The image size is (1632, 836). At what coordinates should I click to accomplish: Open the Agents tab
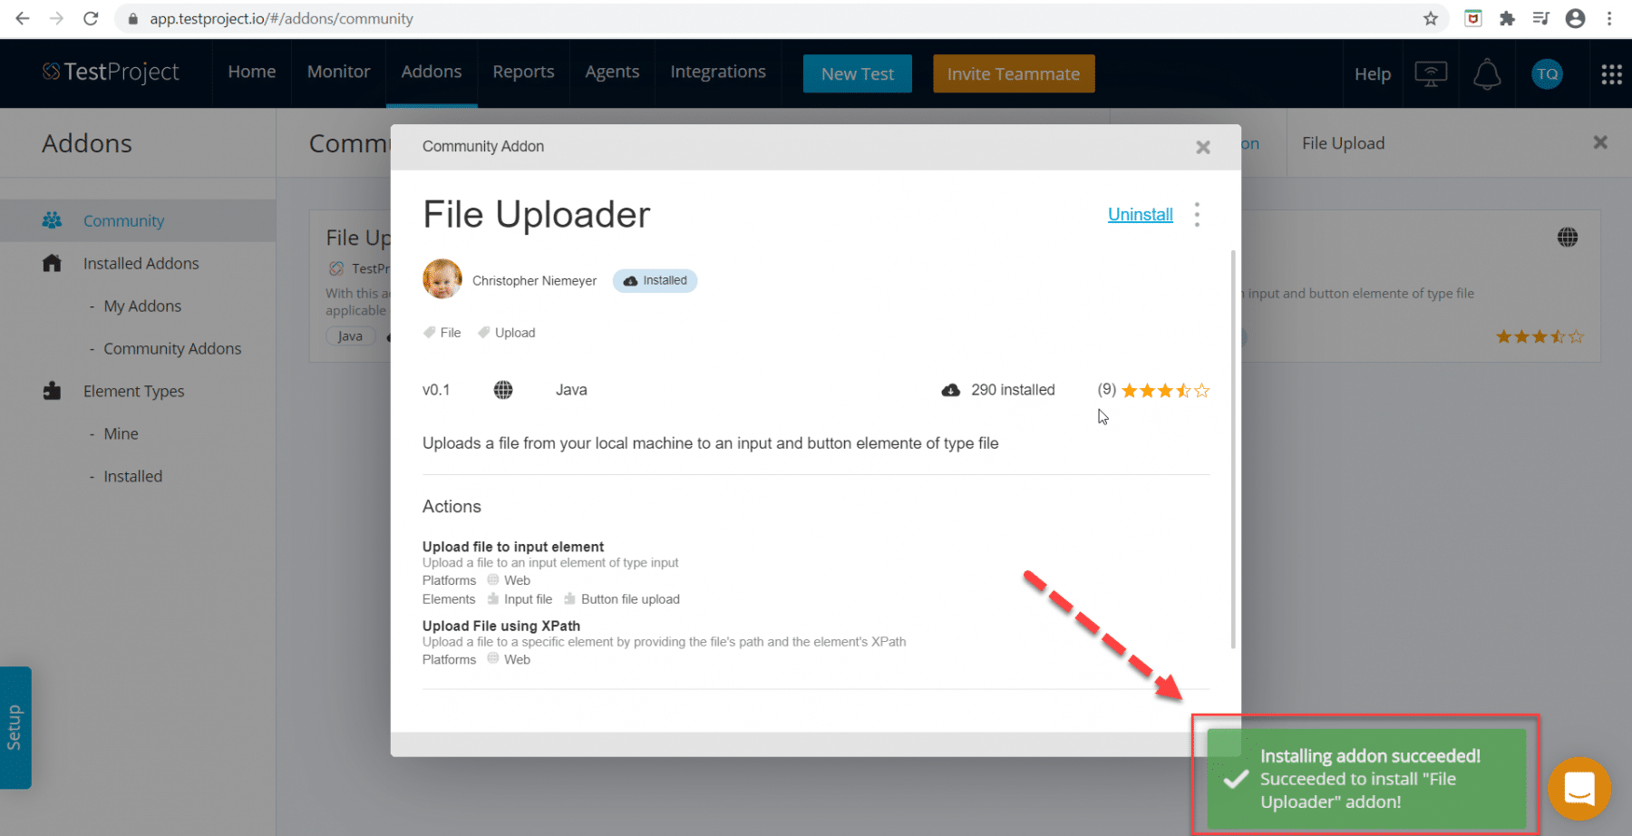pos(612,72)
